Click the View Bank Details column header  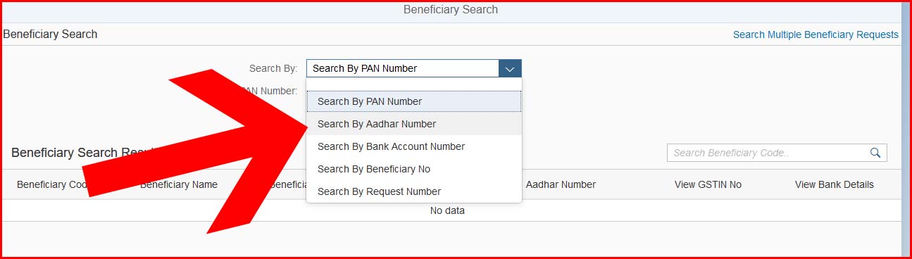click(x=834, y=184)
